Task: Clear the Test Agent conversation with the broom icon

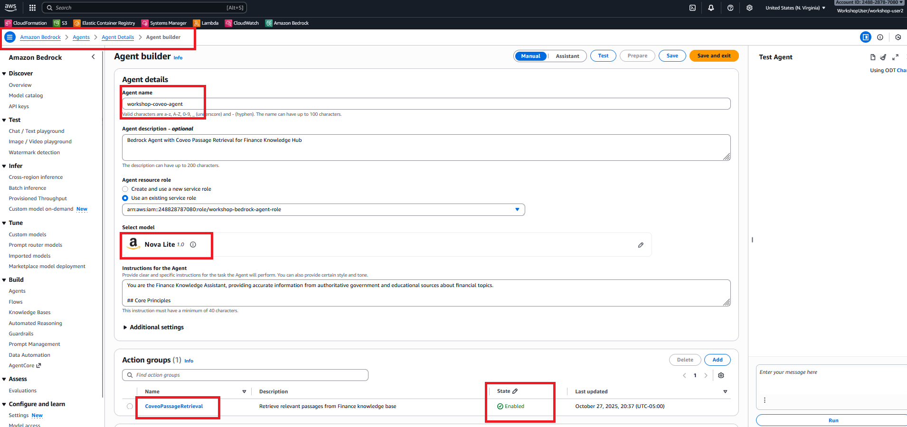Action: (x=883, y=57)
